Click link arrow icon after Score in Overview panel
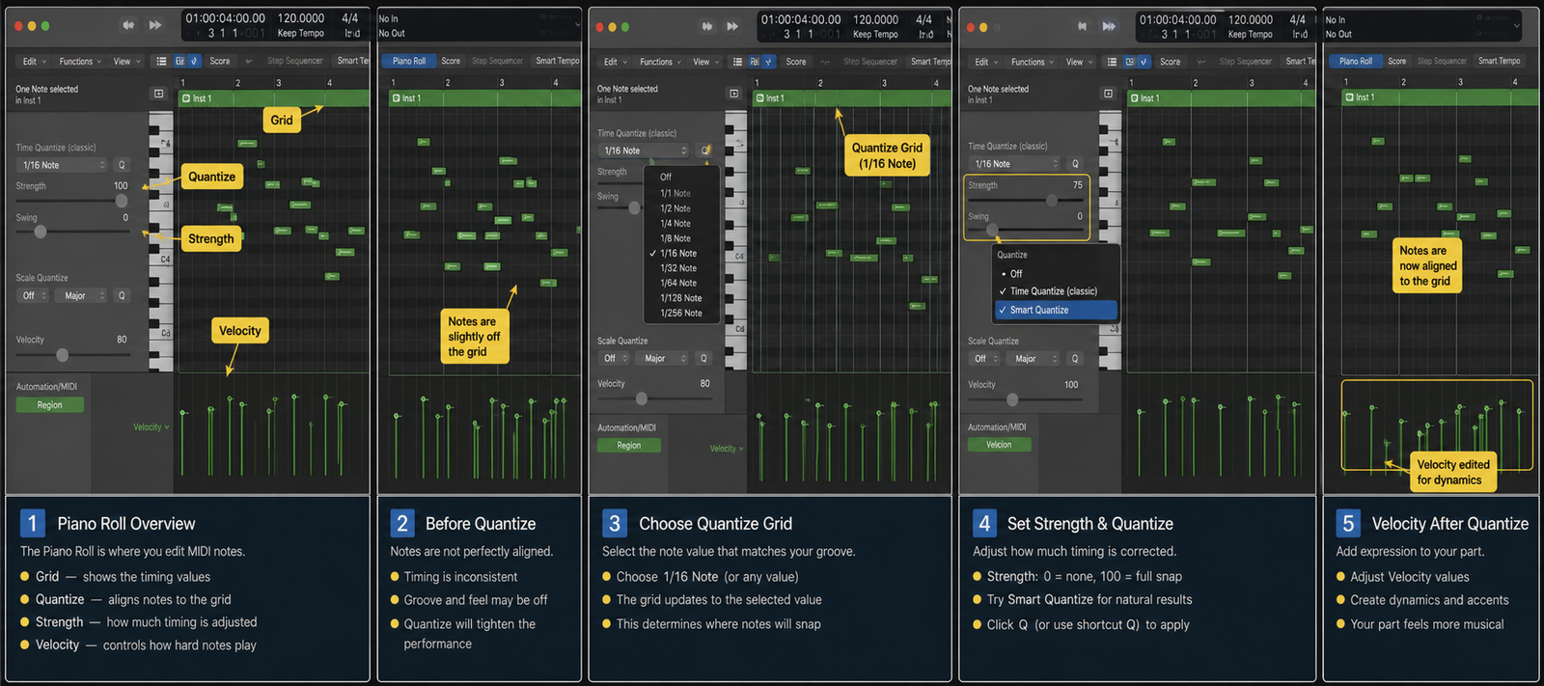 pos(248,61)
